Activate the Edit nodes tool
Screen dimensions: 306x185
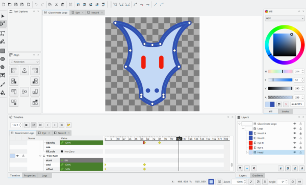tap(3, 24)
